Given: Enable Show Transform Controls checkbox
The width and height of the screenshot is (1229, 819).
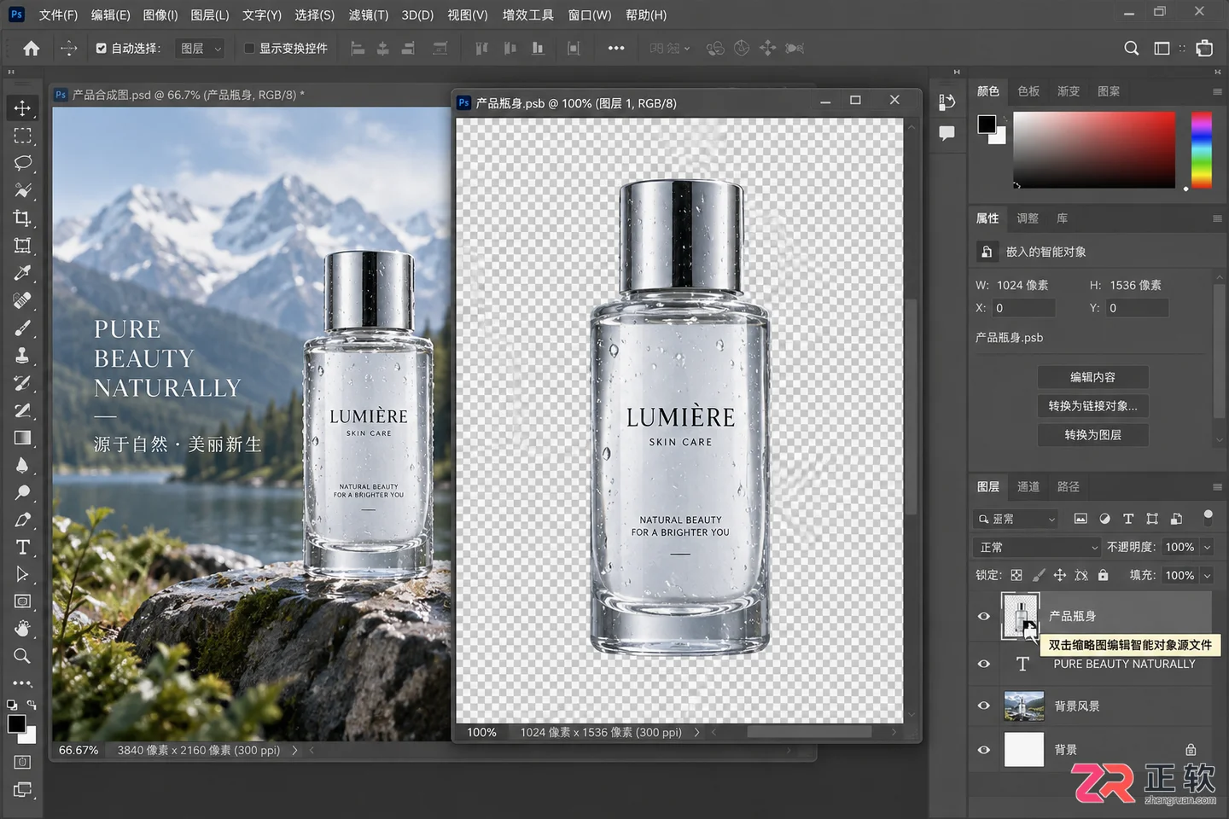Looking at the screenshot, I should point(249,49).
